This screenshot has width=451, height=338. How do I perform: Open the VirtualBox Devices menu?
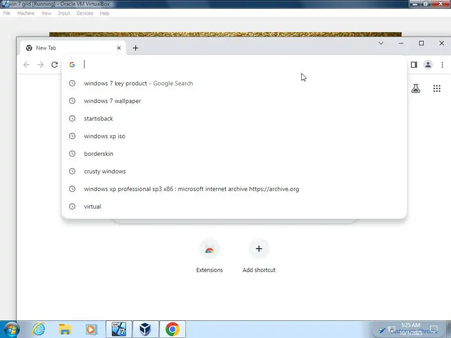(85, 13)
